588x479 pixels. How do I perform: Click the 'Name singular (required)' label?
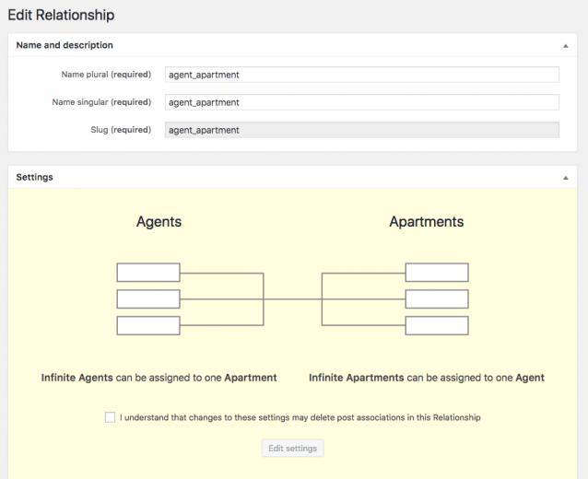pos(101,102)
